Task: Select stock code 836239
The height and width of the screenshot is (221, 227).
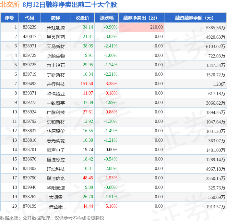Action: click(x=30, y=27)
